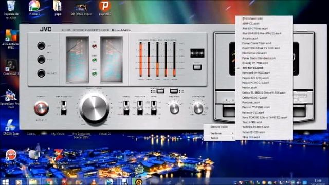Open the VLC cone taskbar icon

(94, 182)
